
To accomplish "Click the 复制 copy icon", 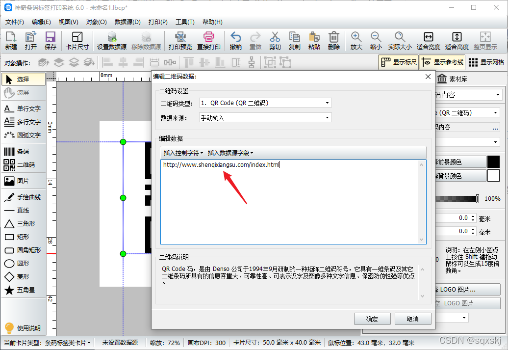I will (295, 41).
